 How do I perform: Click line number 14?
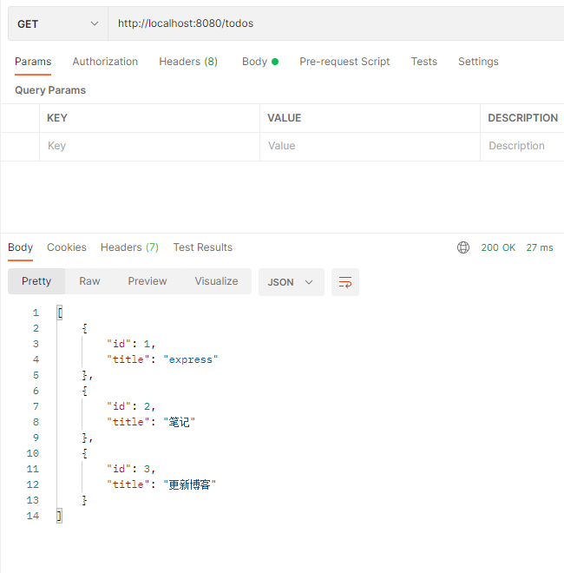32,516
